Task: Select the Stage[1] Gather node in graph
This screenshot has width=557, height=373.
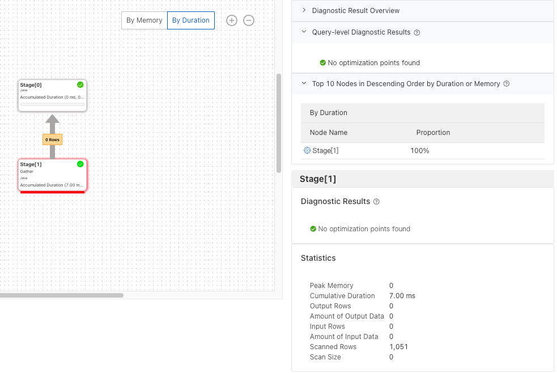Action: pos(52,176)
